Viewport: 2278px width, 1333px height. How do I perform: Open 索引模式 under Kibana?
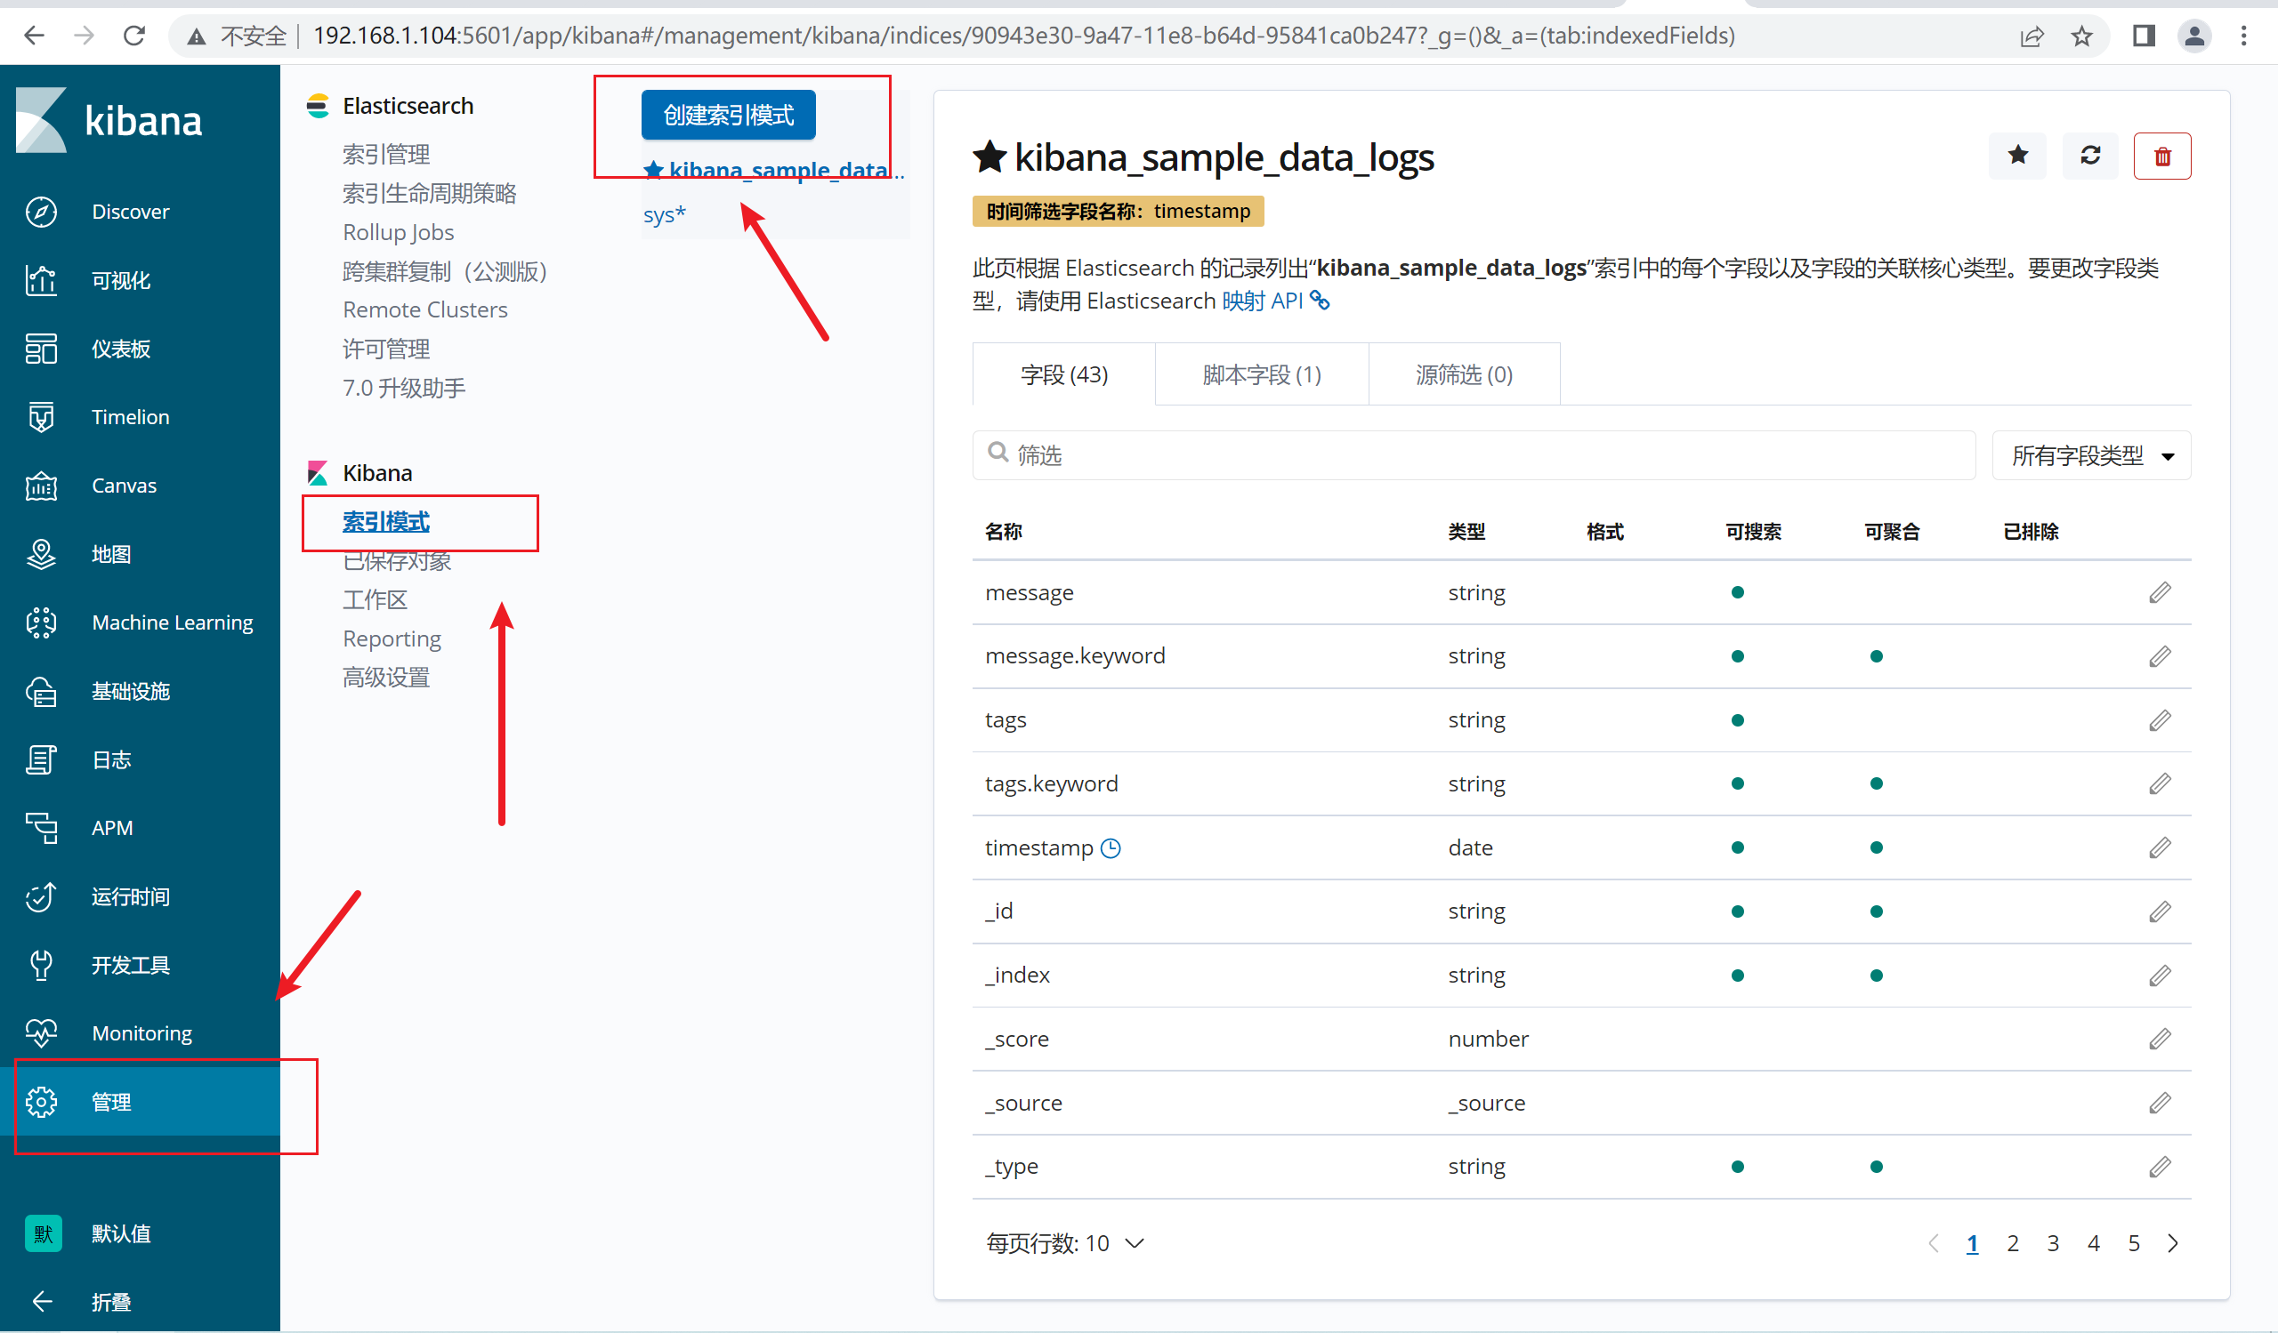(386, 521)
